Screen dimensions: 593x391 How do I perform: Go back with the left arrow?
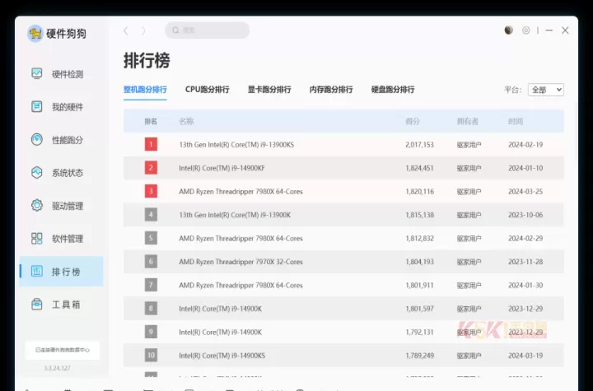[x=126, y=30]
